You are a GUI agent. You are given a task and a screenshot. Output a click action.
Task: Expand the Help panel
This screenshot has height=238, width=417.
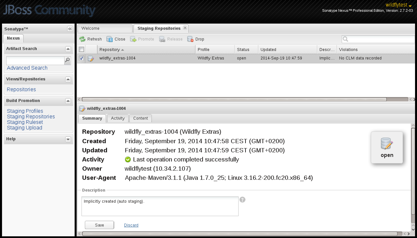pos(68,139)
